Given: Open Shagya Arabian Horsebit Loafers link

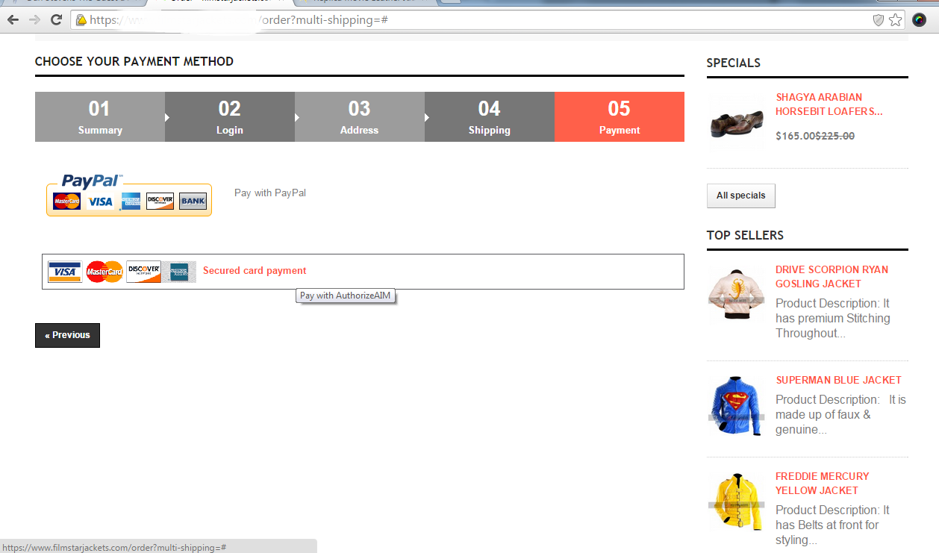Looking at the screenshot, I should tap(829, 104).
